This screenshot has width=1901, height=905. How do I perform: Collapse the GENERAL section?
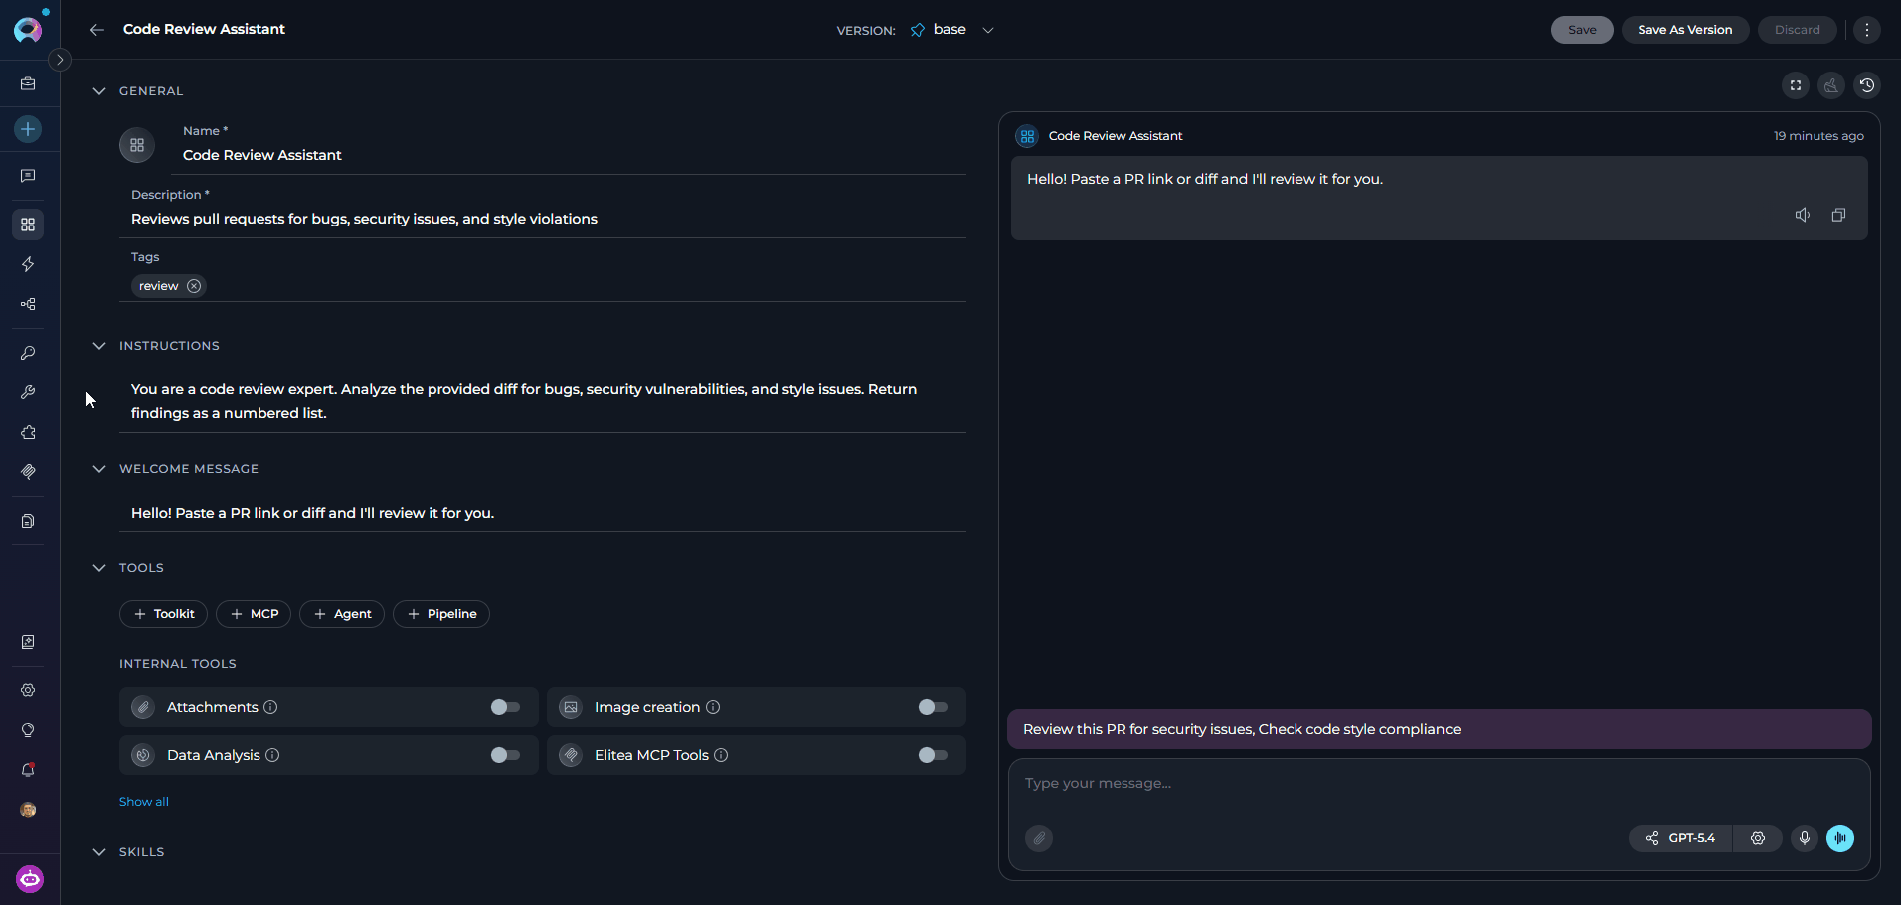99,91
